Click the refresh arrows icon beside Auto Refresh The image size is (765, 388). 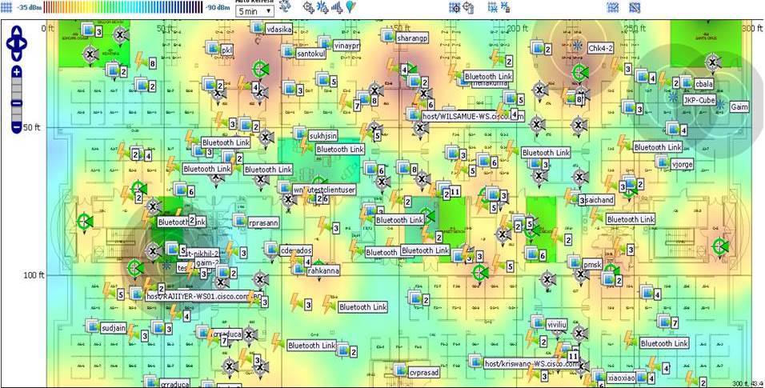[x=285, y=6]
